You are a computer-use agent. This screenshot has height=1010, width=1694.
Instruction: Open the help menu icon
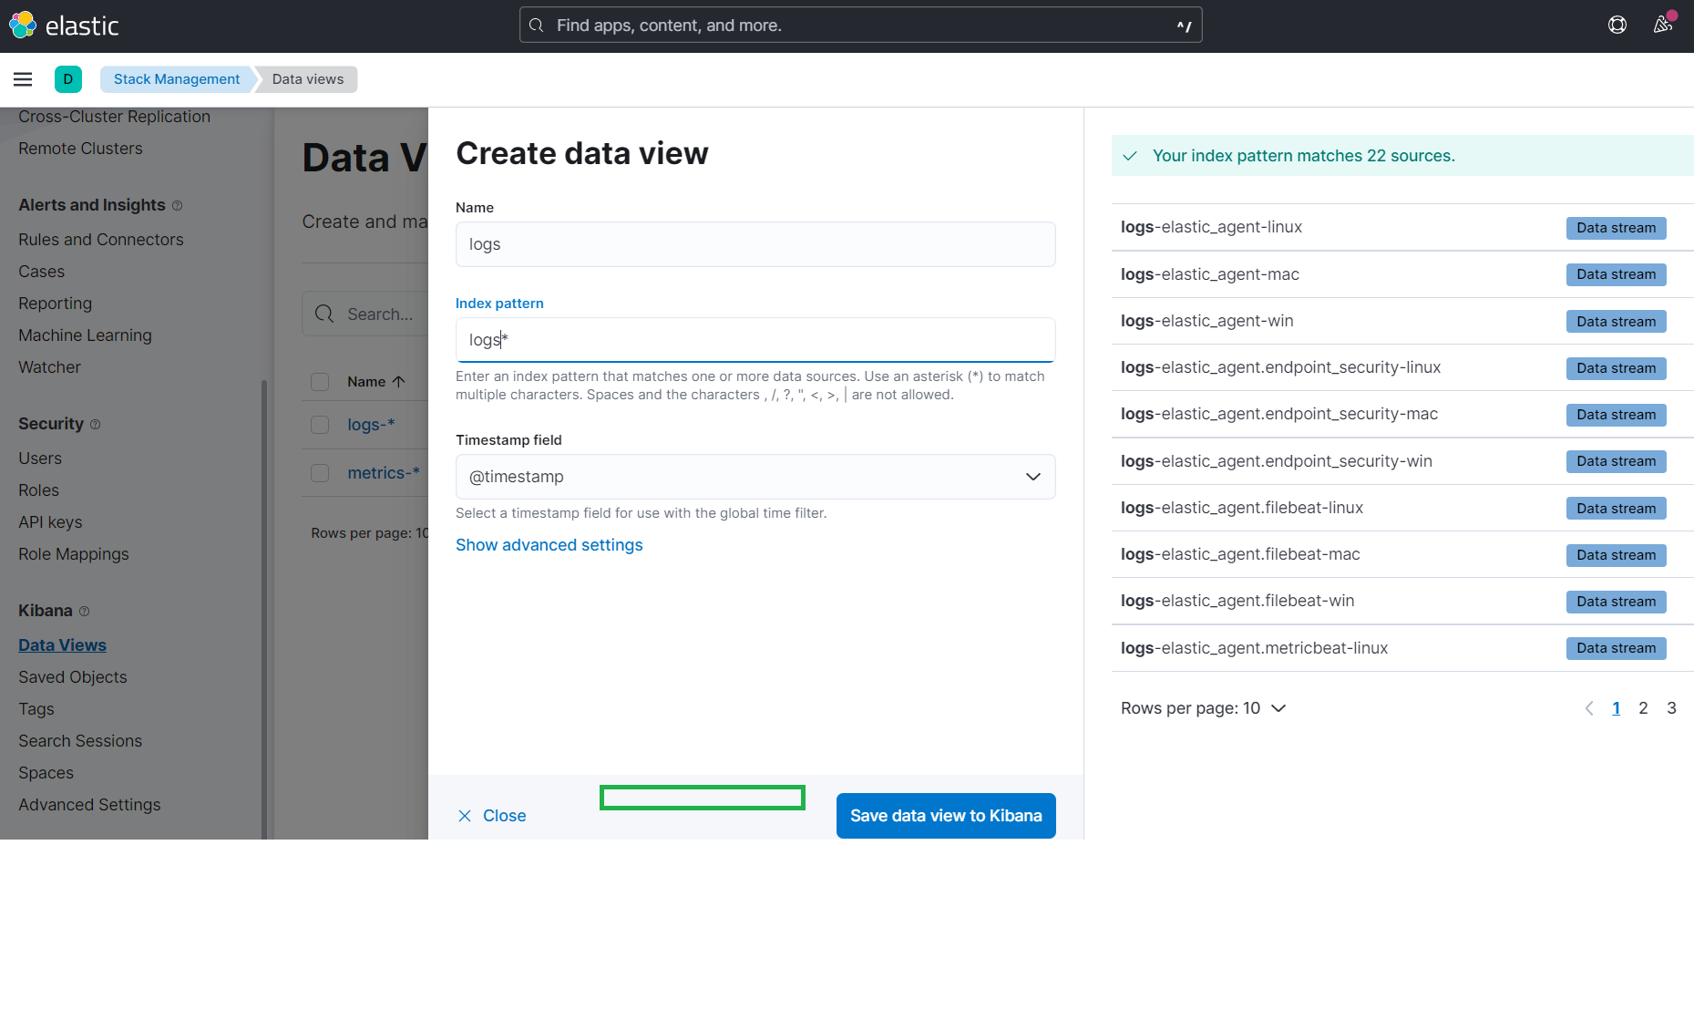tap(1617, 26)
